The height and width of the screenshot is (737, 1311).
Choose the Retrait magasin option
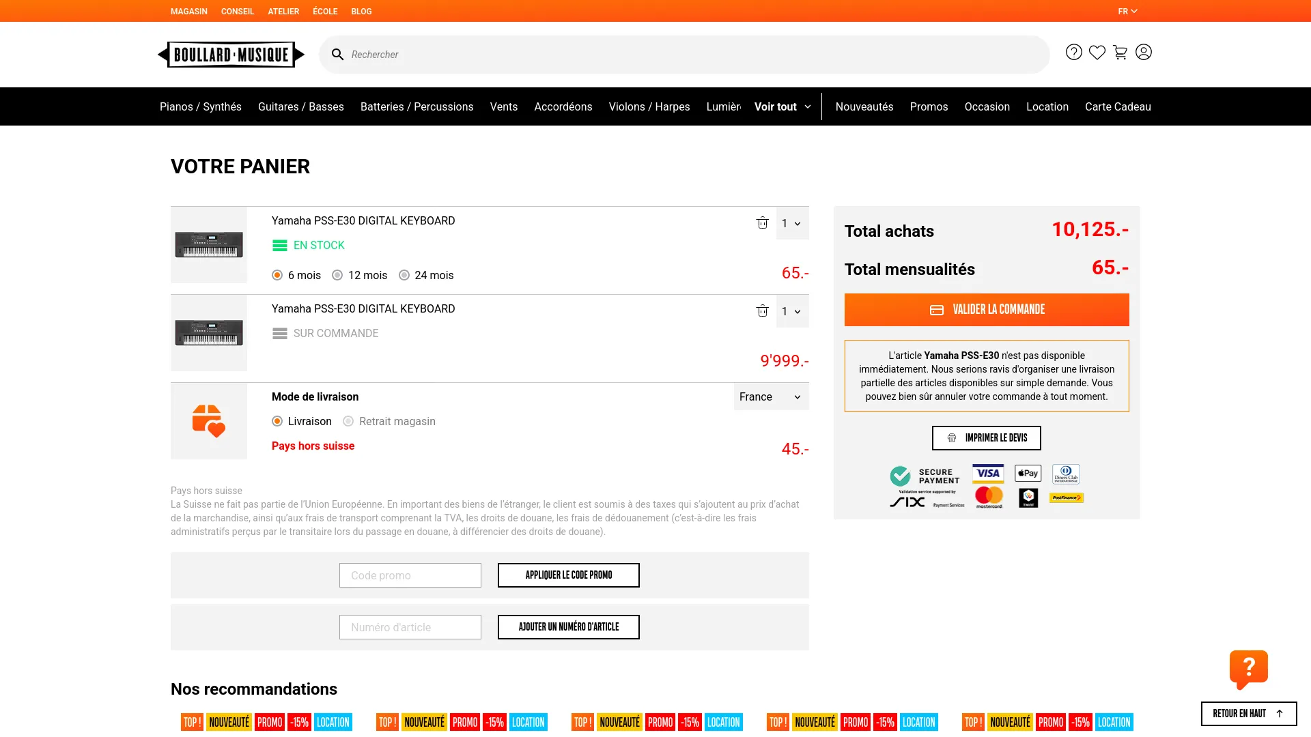pos(348,422)
